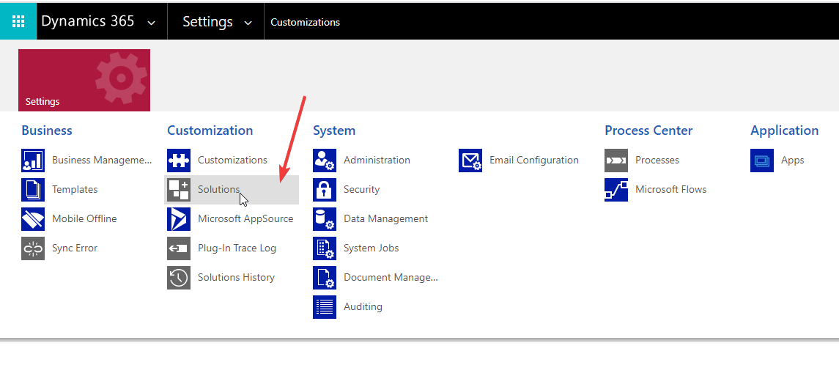Open the Templates link
This screenshot has height=365, width=839.
75,189
